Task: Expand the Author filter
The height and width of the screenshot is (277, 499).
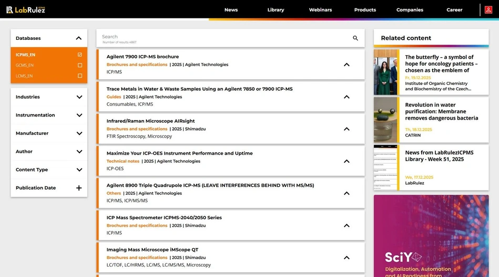Action: [79, 152]
